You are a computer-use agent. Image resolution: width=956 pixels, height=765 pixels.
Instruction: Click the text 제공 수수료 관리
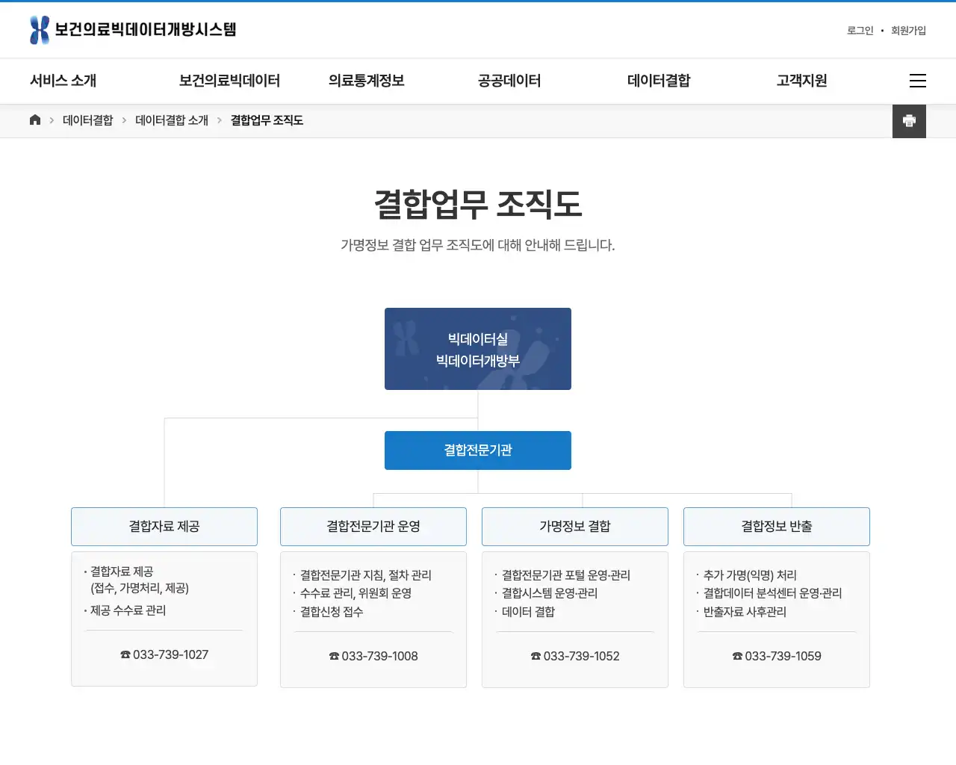[x=128, y=610]
